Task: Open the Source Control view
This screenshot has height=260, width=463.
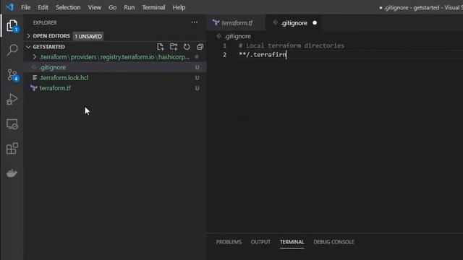Action: click(13, 75)
